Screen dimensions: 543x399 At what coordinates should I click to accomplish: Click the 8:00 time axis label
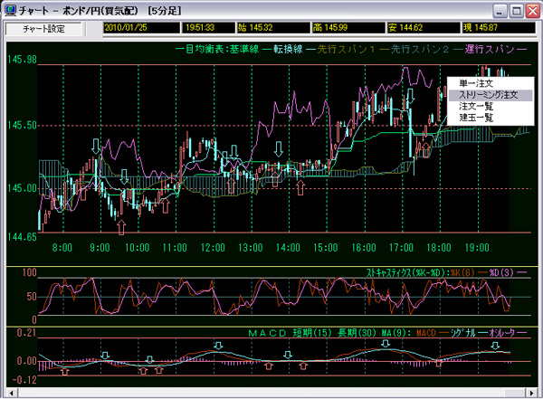pos(62,248)
